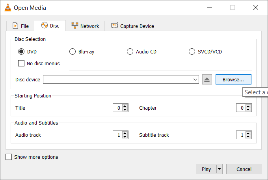Choose the Blu-ray disc option
The width and height of the screenshot is (268, 180).
click(x=73, y=51)
